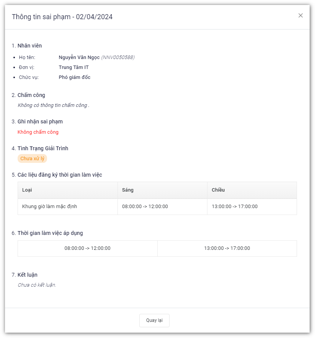The image size is (315, 338).
Task: Click the Chưa có kết luận text
Action: click(37, 285)
